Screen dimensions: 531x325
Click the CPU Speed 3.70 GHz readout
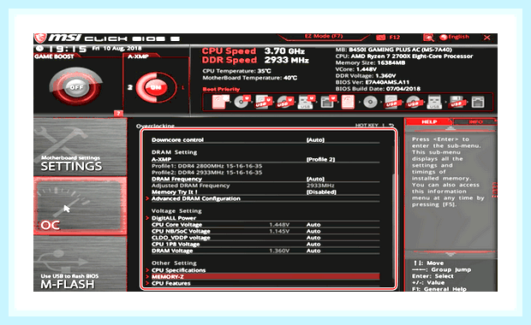pos(254,51)
